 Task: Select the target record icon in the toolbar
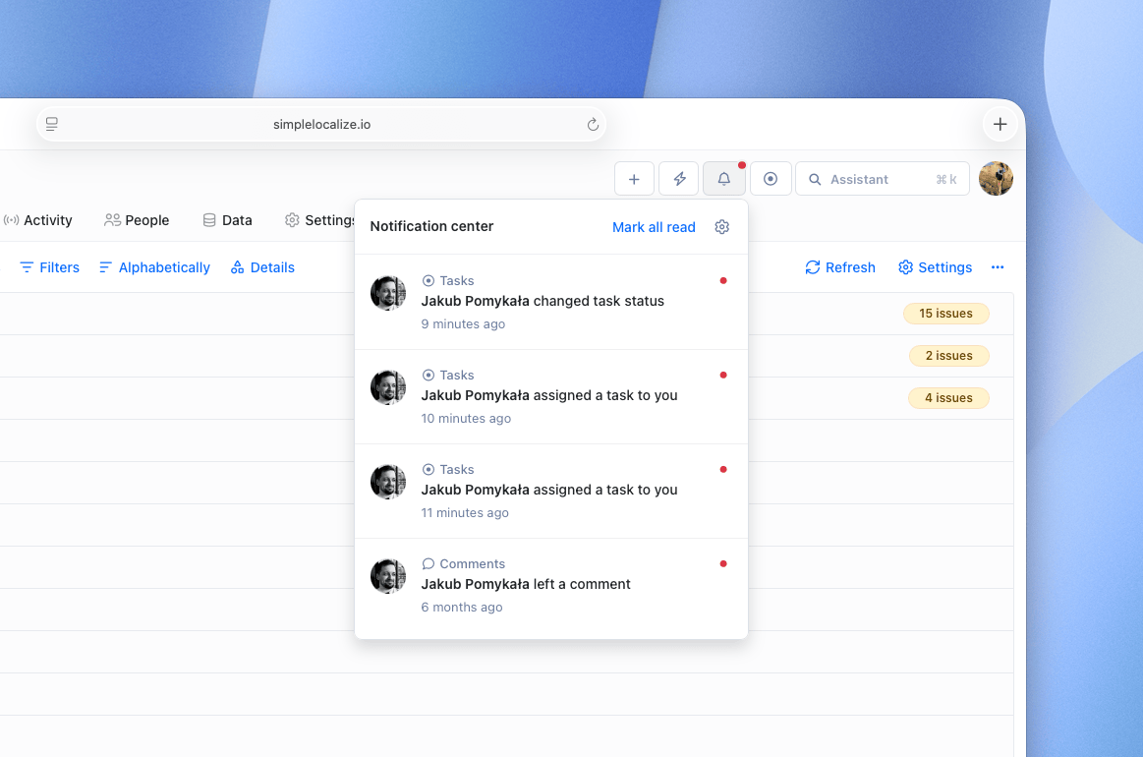[x=771, y=178]
